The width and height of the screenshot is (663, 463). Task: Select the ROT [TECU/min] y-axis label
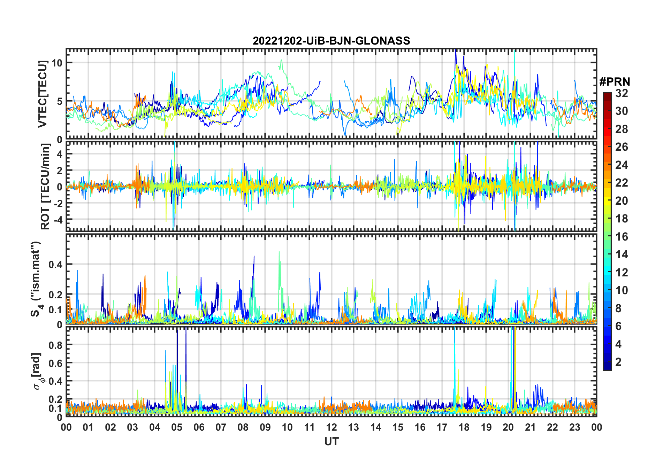[x=45, y=187]
